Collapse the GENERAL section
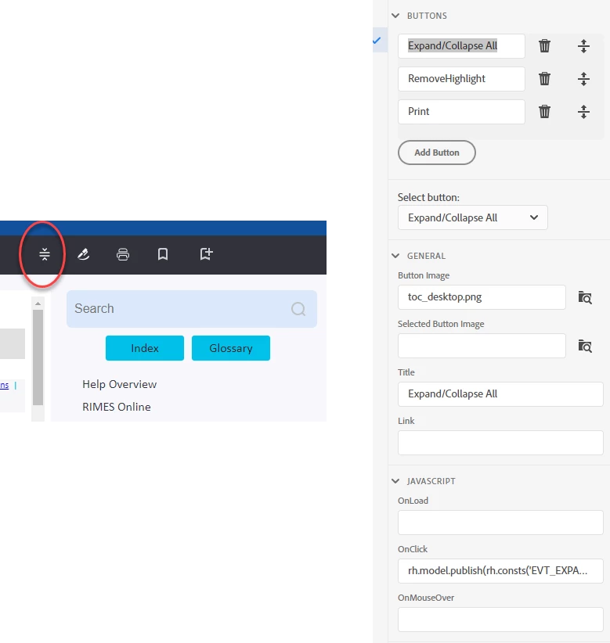Viewport: 610px width, 643px height. point(395,256)
